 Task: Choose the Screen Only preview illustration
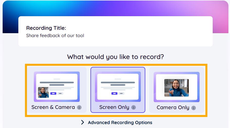tap(117, 86)
